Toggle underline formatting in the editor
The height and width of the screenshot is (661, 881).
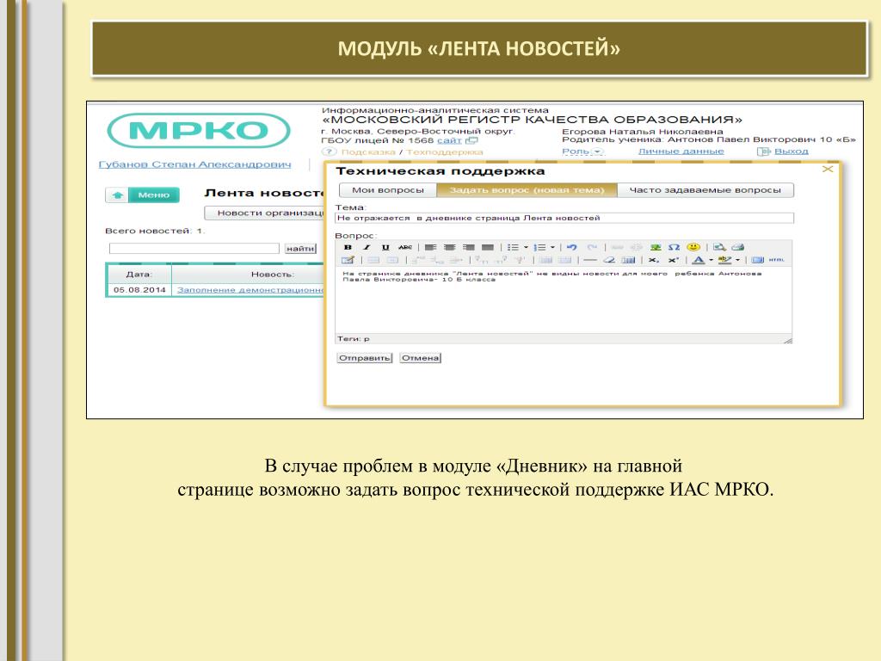pos(385,247)
